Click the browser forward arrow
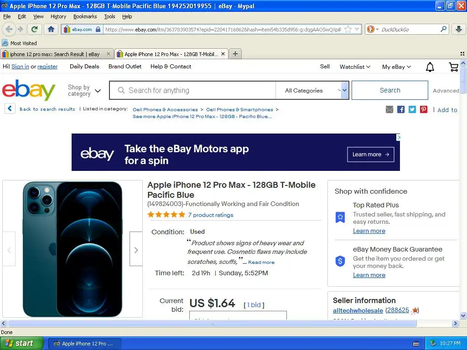 pyautogui.click(x=20, y=29)
